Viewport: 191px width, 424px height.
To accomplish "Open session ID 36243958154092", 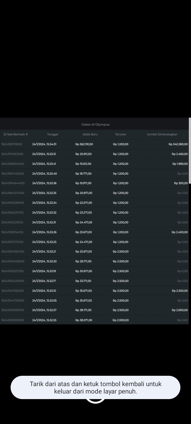I will 12,232.
